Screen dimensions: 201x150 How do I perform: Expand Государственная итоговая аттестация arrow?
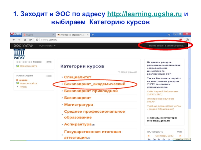(62, 135)
